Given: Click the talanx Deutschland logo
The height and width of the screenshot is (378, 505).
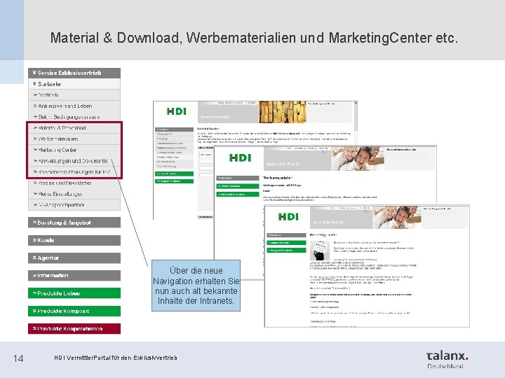Looking at the screenshot, I should tap(447, 360).
